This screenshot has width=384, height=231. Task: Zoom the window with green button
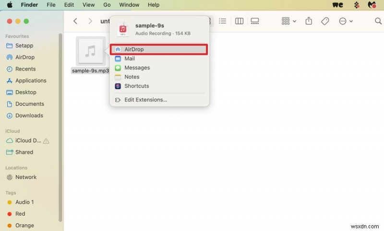pyautogui.click(x=26, y=21)
